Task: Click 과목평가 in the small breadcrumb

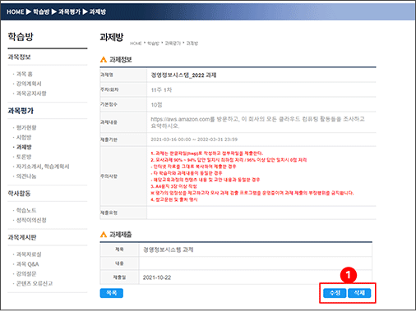Action: pyautogui.click(x=173, y=43)
